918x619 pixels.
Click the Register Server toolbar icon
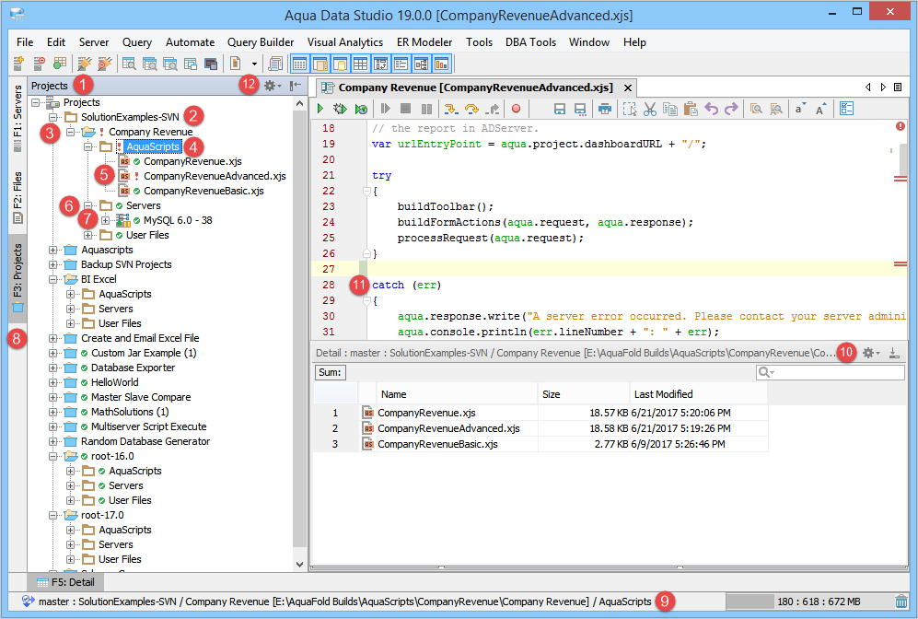(18, 64)
